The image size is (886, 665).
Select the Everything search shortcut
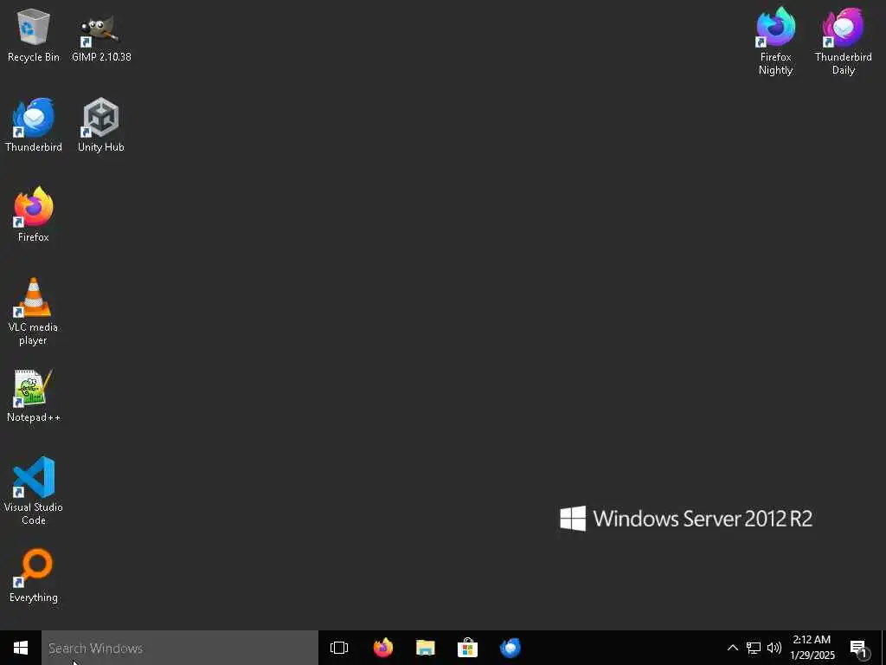pyautogui.click(x=34, y=575)
